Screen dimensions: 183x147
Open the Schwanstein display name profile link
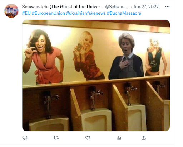click(x=63, y=7)
